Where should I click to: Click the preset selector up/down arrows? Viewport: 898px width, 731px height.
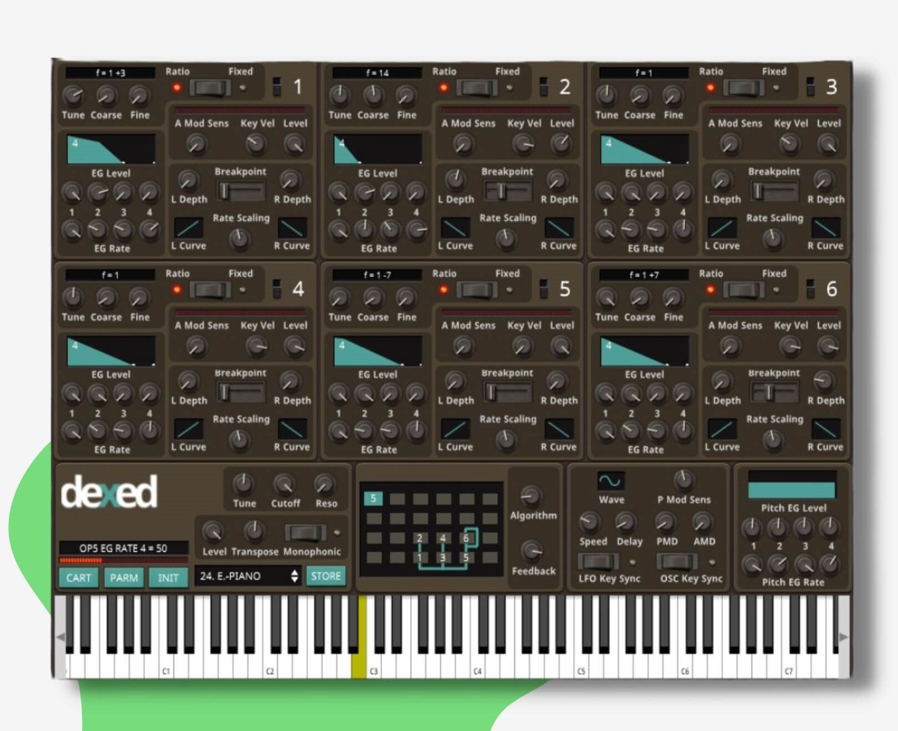pyautogui.click(x=294, y=576)
